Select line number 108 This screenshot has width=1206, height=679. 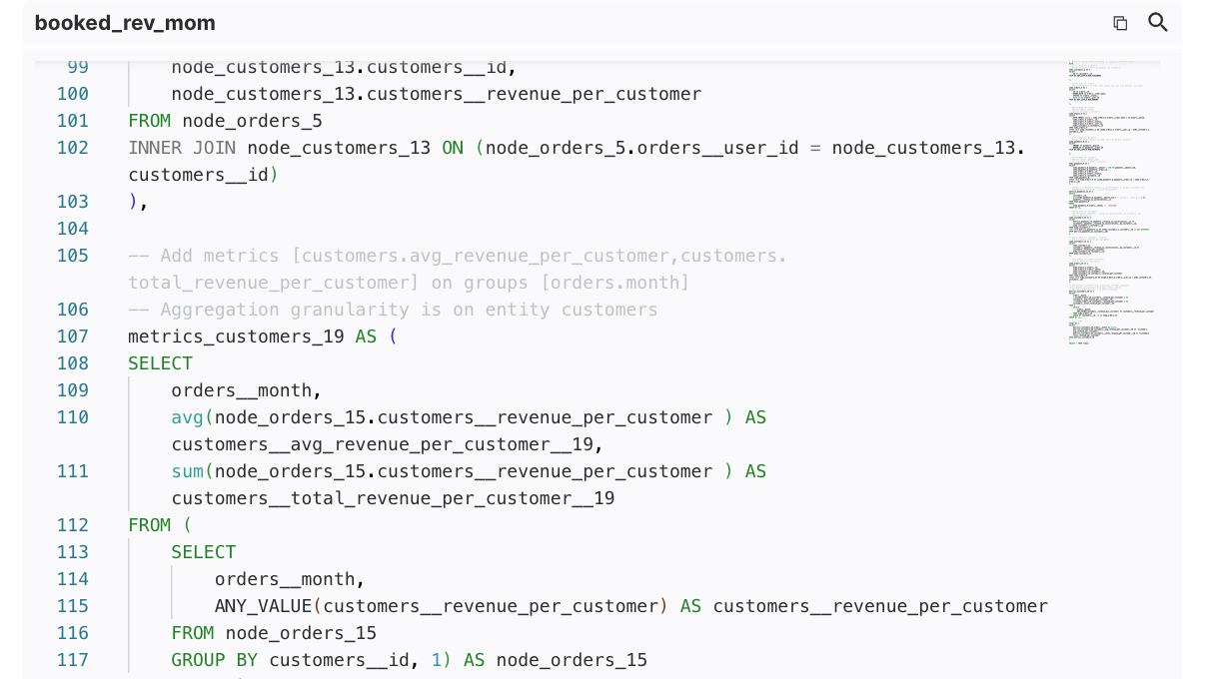(73, 363)
